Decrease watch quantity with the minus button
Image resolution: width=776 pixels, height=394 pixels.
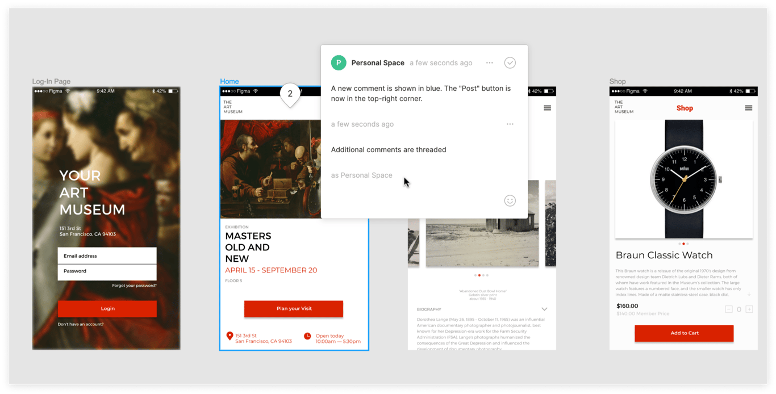pos(728,309)
